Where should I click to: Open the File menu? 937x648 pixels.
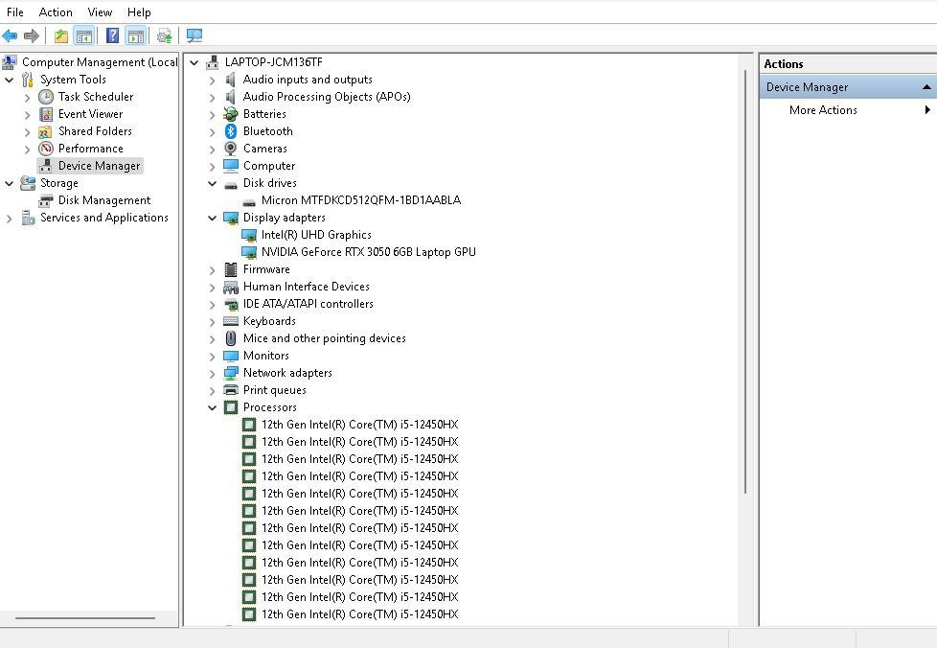coord(15,12)
